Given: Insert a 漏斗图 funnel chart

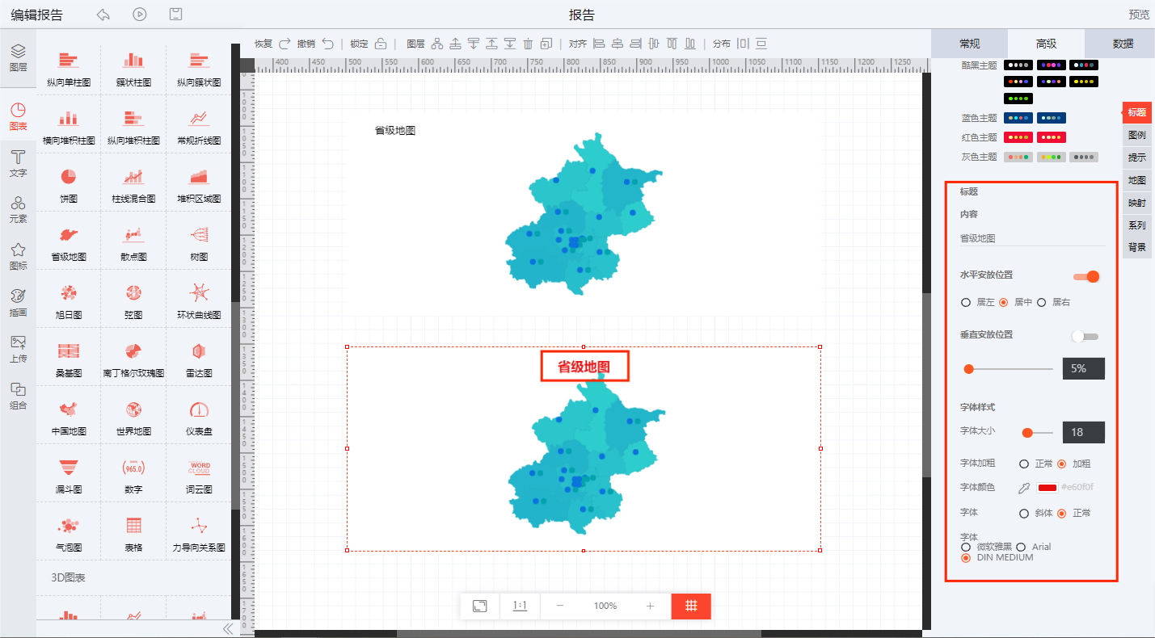Looking at the screenshot, I should (x=69, y=476).
